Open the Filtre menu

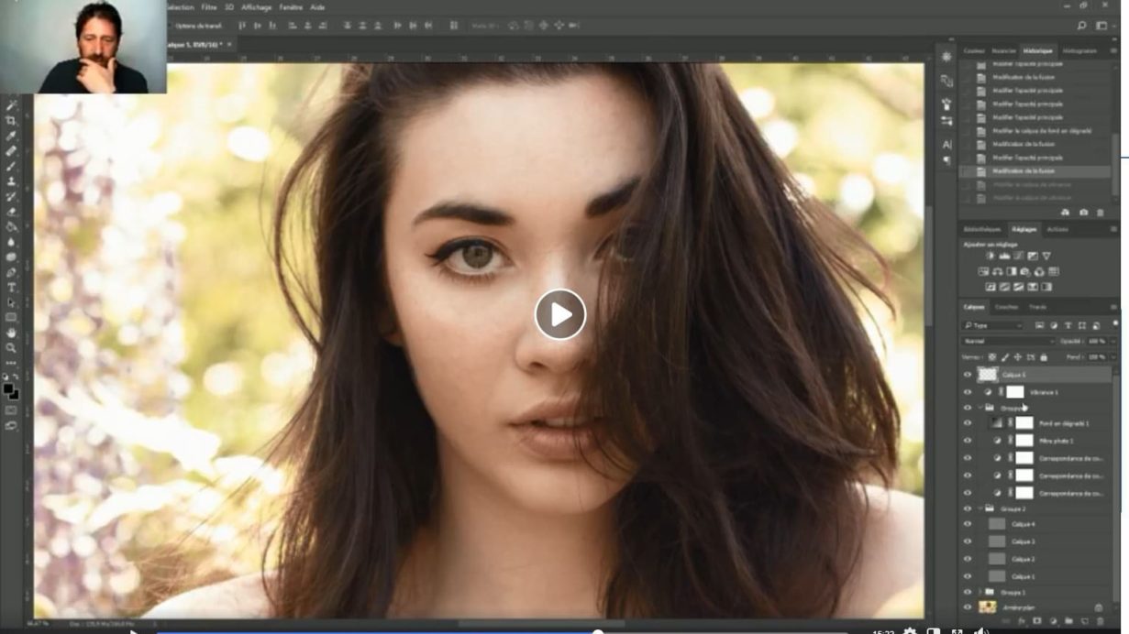point(208,6)
